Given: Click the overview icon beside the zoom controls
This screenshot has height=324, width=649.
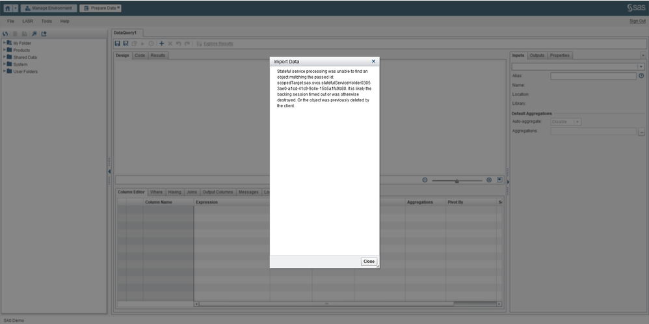Looking at the screenshot, I should pyautogui.click(x=499, y=180).
